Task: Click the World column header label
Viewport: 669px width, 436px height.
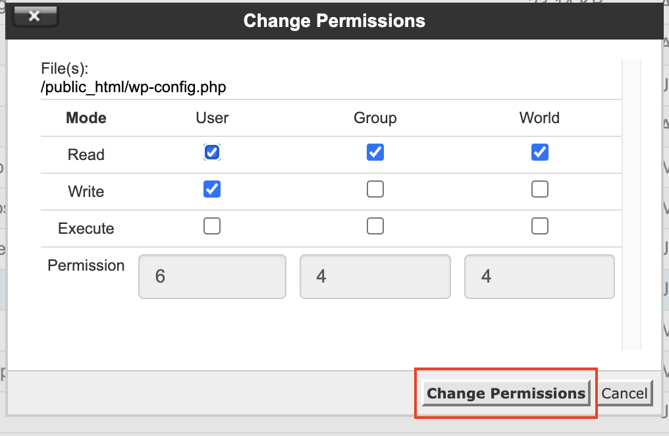Action: 539,118
